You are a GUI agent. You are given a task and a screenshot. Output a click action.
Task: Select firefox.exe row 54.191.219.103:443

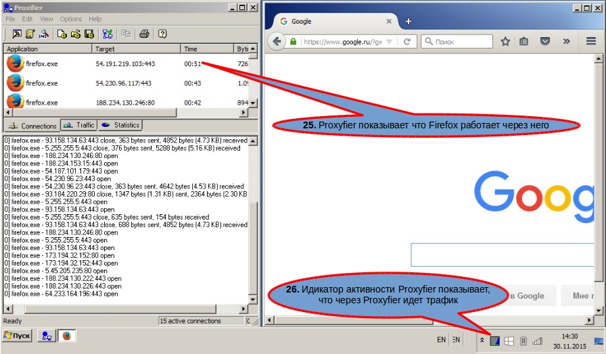point(126,64)
